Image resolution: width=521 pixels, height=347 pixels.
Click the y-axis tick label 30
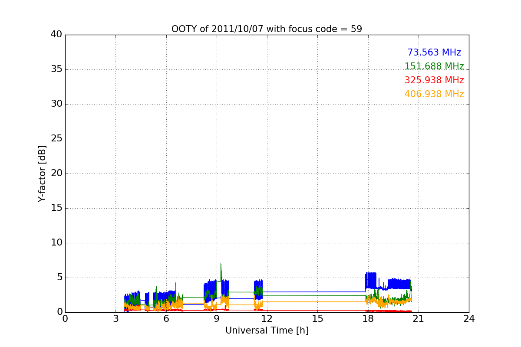coord(56,104)
